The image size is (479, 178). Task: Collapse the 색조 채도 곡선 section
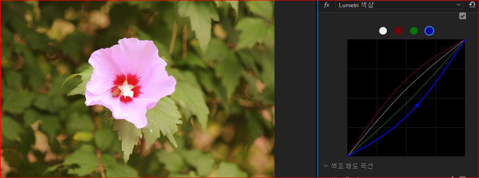click(326, 166)
